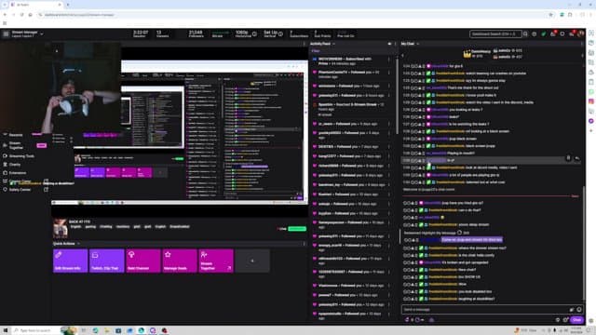Click the Twitch Clip That quick action
The width and height of the screenshot is (596, 335).
click(107, 261)
